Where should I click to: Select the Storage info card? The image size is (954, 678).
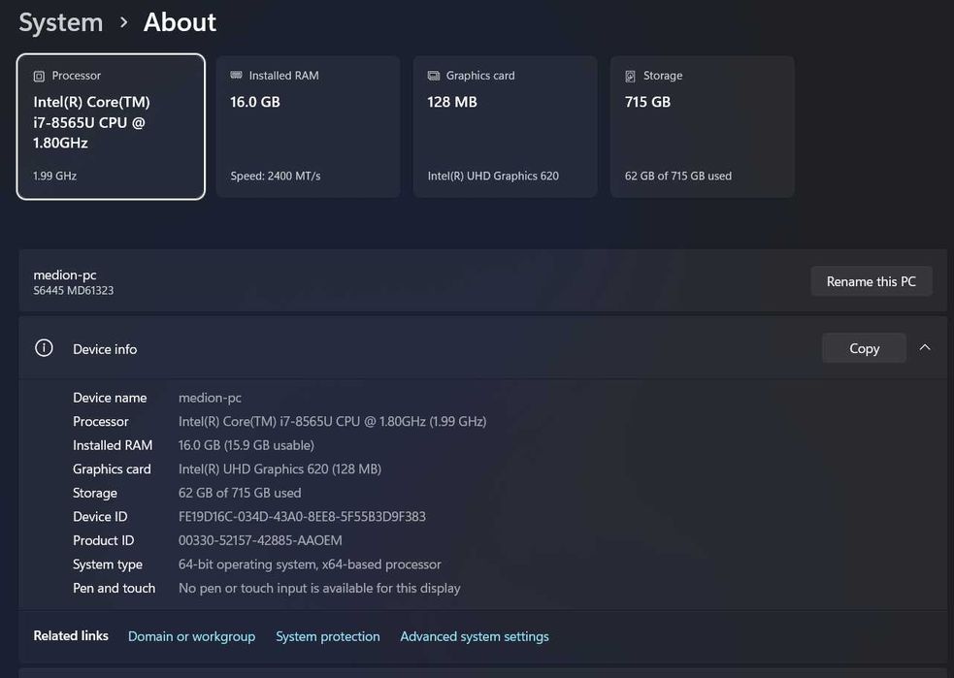(x=702, y=126)
